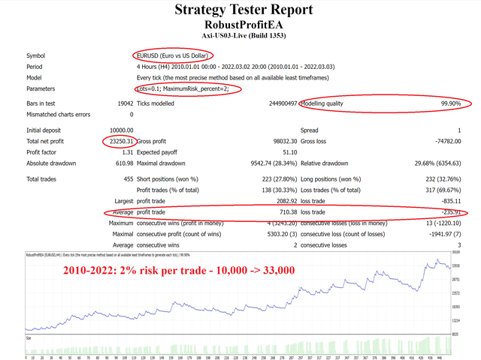Screen dimensions: 481x360
Task: Click the 'Average consecutive wins' label
Action: pyautogui.click(x=146, y=245)
